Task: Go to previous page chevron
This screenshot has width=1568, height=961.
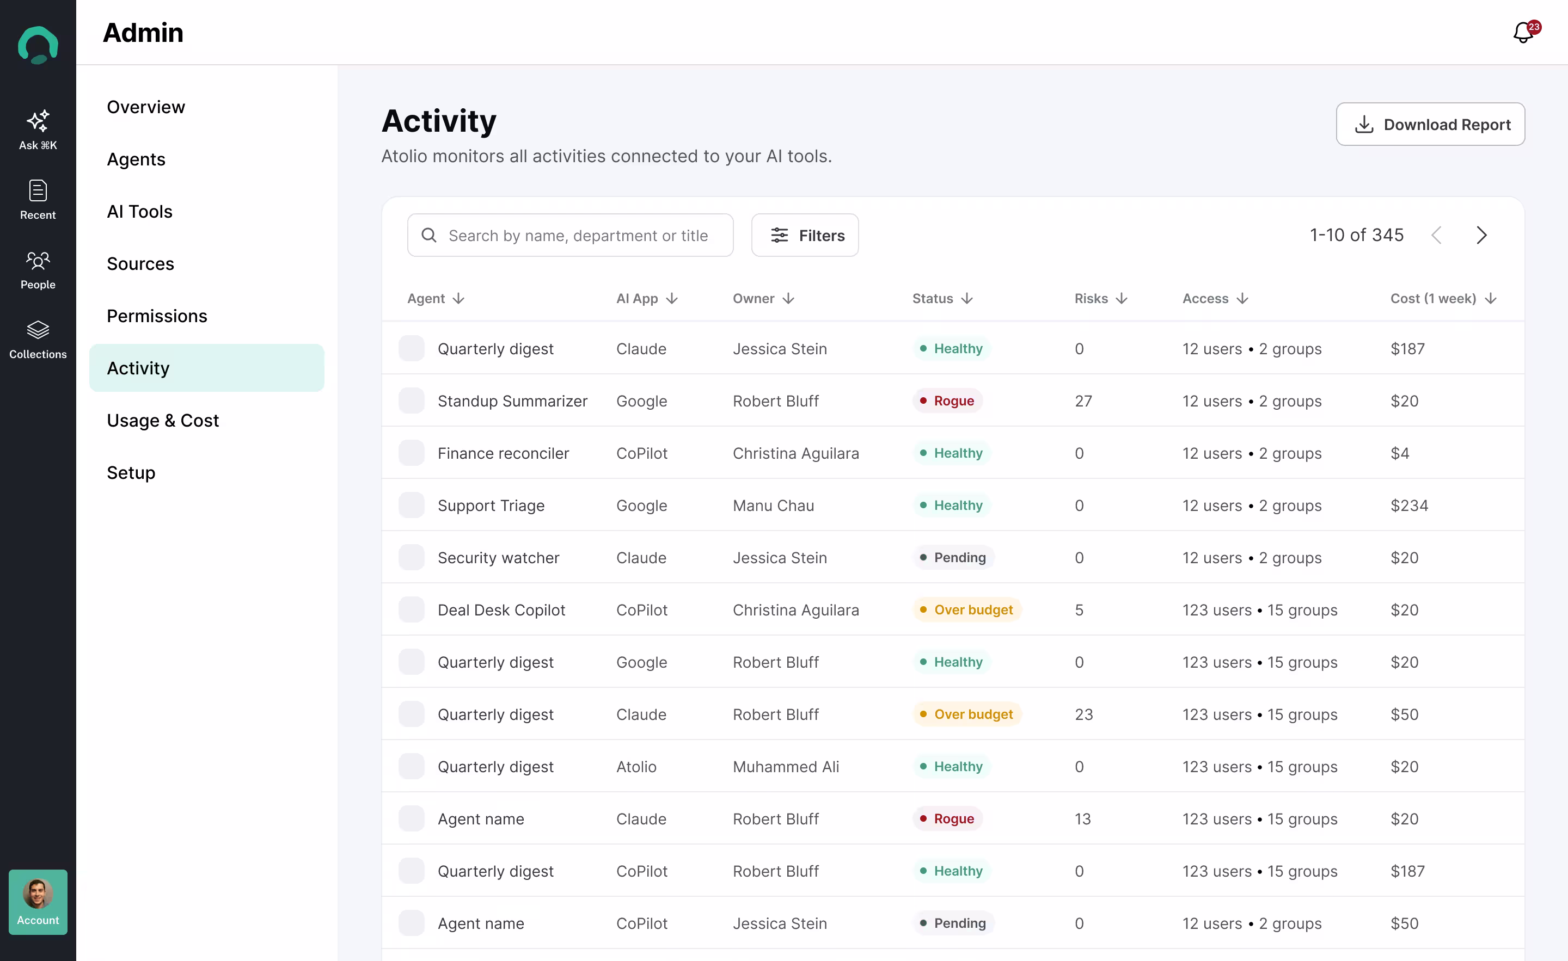Action: click(x=1436, y=235)
